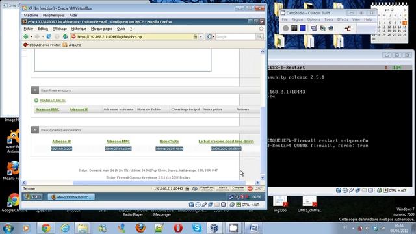Click CamStudio red swap icon

coord(348,28)
